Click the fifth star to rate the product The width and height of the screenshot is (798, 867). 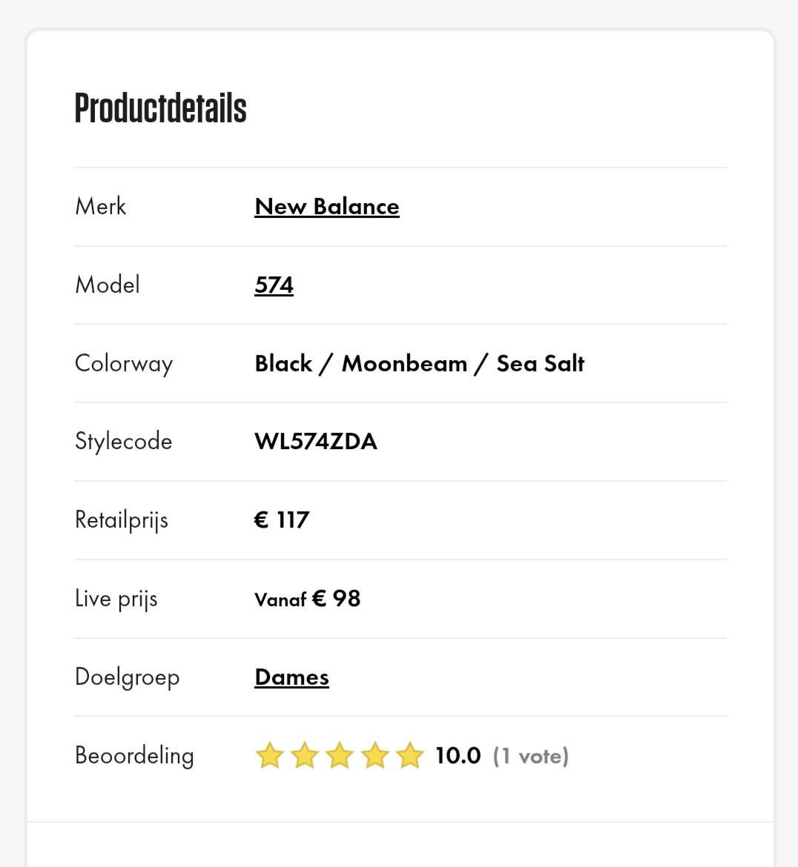pyautogui.click(x=410, y=756)
